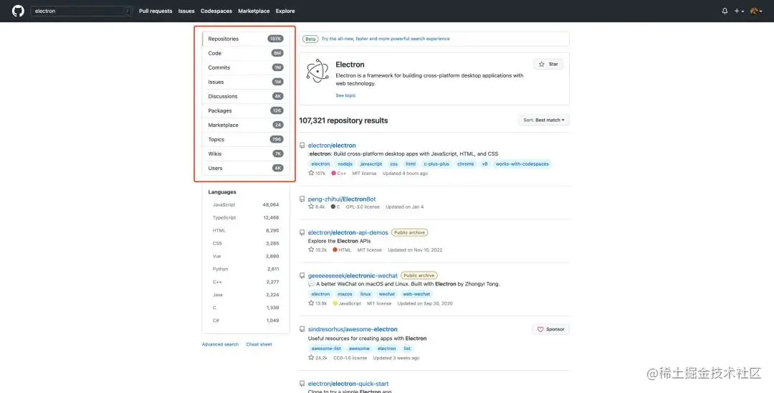Click the 6.4k stars on ElectronBot
The width and height of the screenshot is (774, 393).
pos(317,207)
